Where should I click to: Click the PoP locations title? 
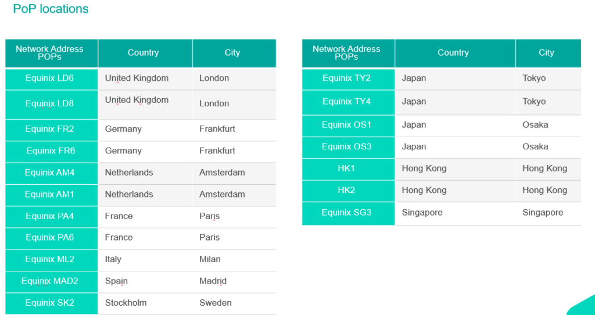[51, 9]
